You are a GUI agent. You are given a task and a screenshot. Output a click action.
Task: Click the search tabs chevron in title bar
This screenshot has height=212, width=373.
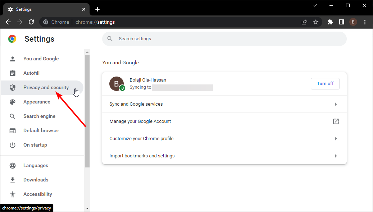[315, 5]
